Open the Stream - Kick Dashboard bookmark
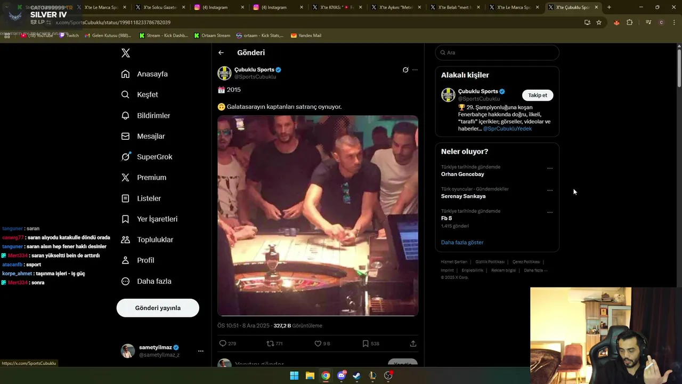Image resolution: width=682 pixels, height=384 pixels. pyautogui.click(x=164, y=36)
